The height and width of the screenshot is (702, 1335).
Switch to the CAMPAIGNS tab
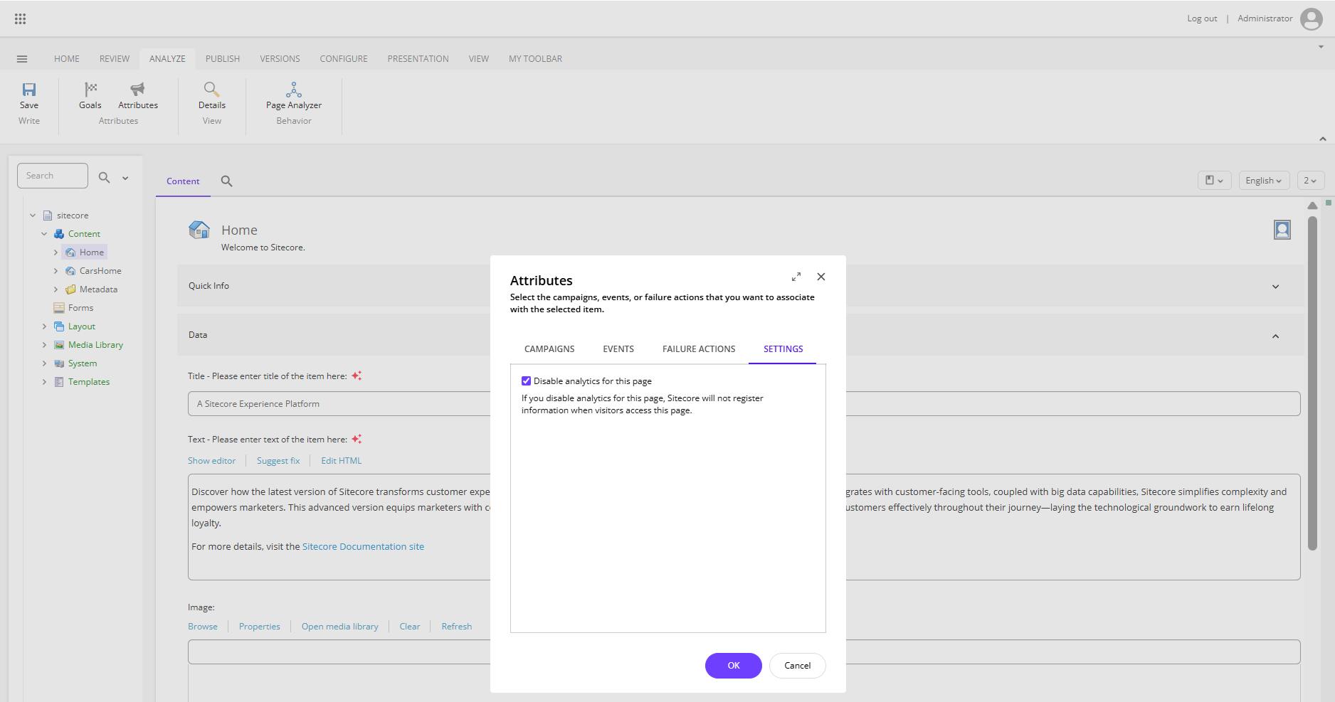tap(549, 349)
